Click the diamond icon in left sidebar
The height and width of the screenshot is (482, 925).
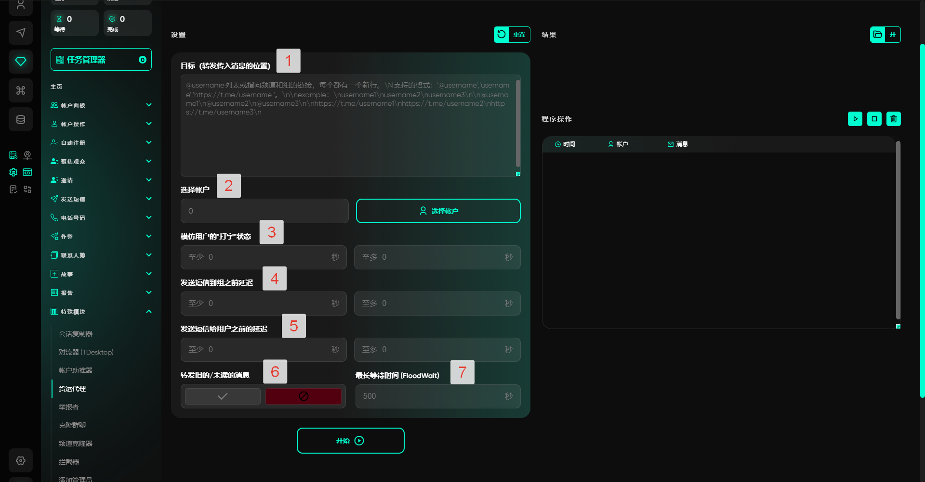click(21, 62)
